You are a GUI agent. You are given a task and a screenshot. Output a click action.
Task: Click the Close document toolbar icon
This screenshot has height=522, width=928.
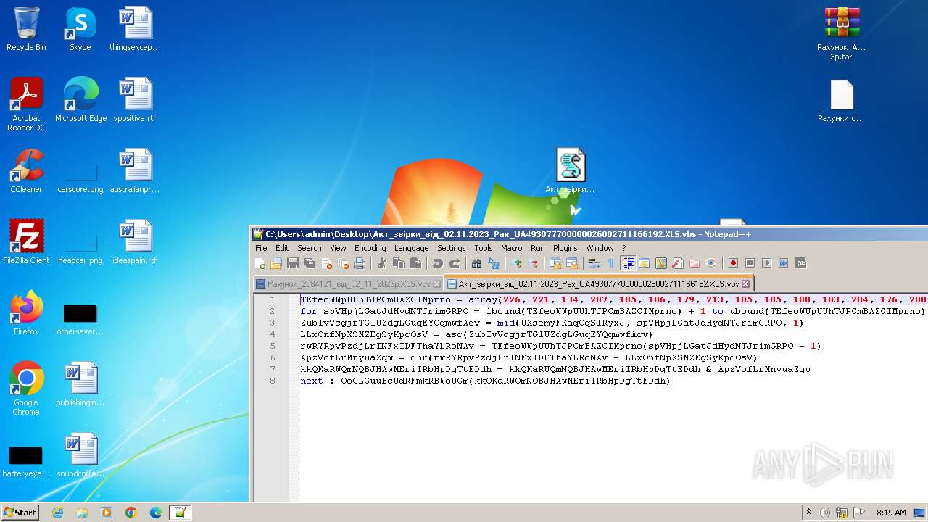coord(326,263)
